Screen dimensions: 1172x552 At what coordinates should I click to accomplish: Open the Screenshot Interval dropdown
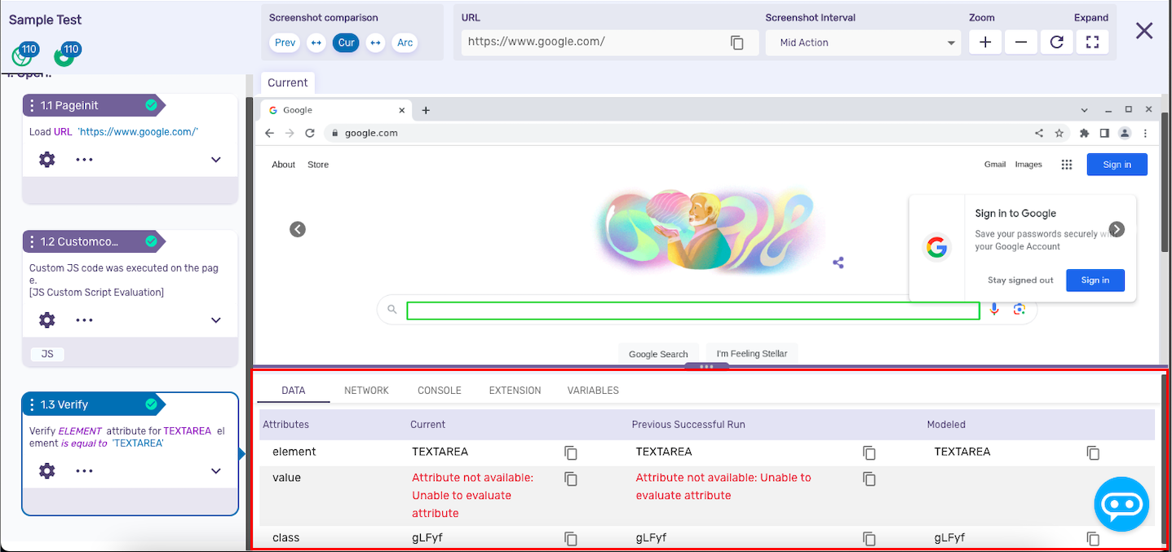tap(864, 42)
